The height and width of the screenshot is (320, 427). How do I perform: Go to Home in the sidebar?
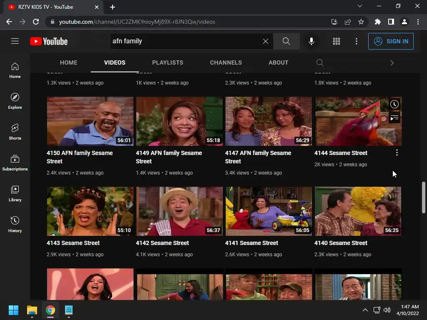point(15,70)
